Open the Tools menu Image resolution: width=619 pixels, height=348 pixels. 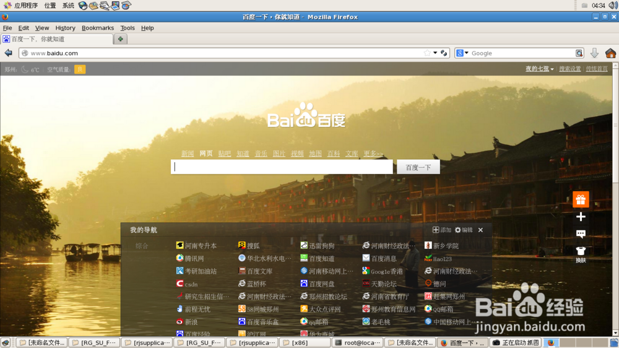tap(127, 28)
